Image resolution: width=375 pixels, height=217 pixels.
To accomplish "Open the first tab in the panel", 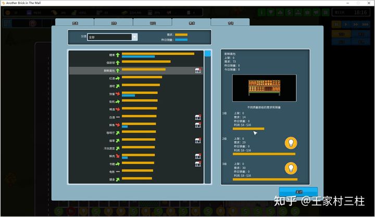I will (x=74, y=22).
